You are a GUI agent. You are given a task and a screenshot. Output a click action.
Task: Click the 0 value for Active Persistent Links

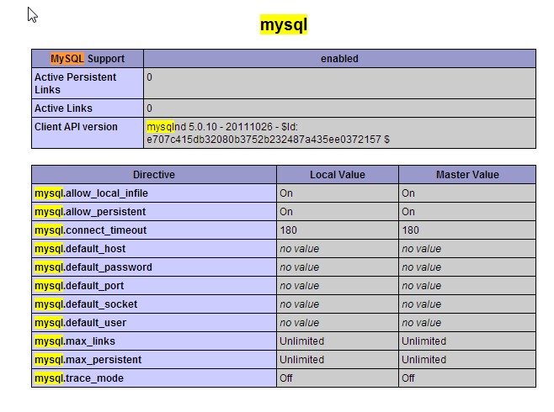coord(150,77)
